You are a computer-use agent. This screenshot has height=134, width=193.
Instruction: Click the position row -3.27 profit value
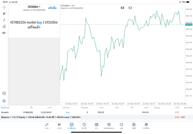[177, 112]
